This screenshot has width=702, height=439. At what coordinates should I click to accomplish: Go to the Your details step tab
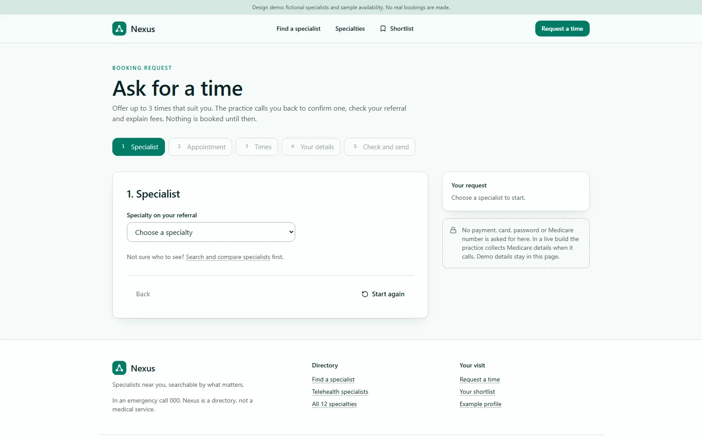pyautogui.click(x=311, y=147)
